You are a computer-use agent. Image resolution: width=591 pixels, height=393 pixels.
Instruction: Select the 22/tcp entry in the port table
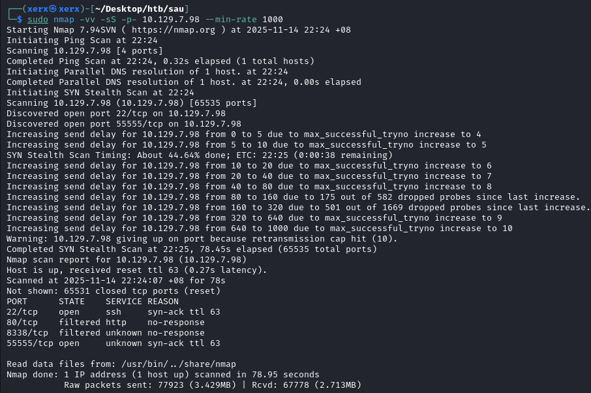(x=22, y=312)
